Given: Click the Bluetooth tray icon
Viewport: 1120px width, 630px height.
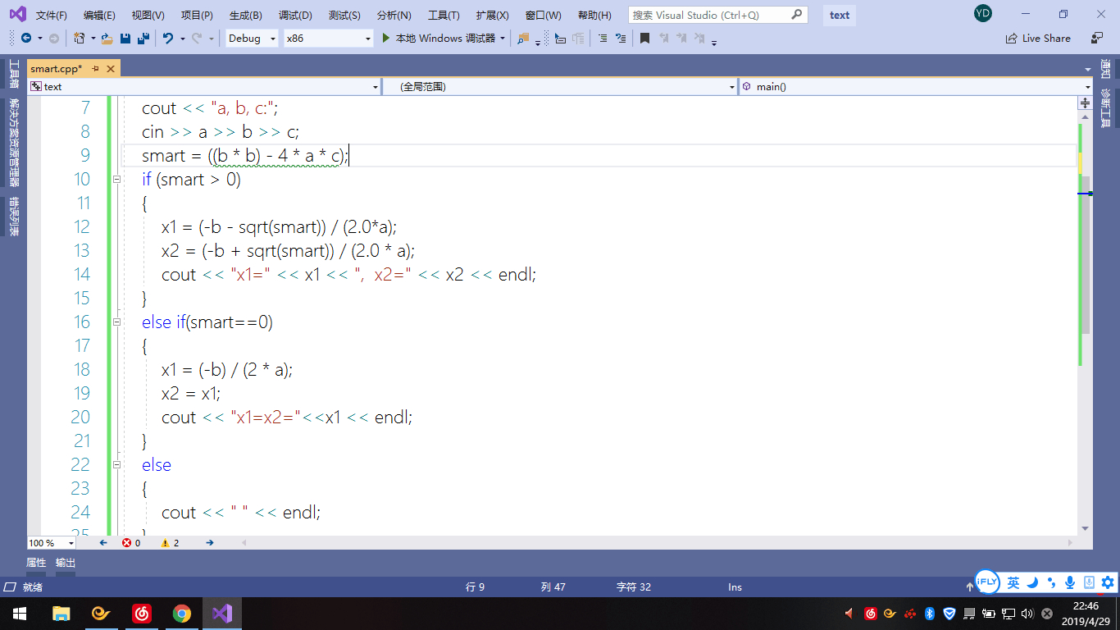Looking at the screenshot, I should coord(930,613).
